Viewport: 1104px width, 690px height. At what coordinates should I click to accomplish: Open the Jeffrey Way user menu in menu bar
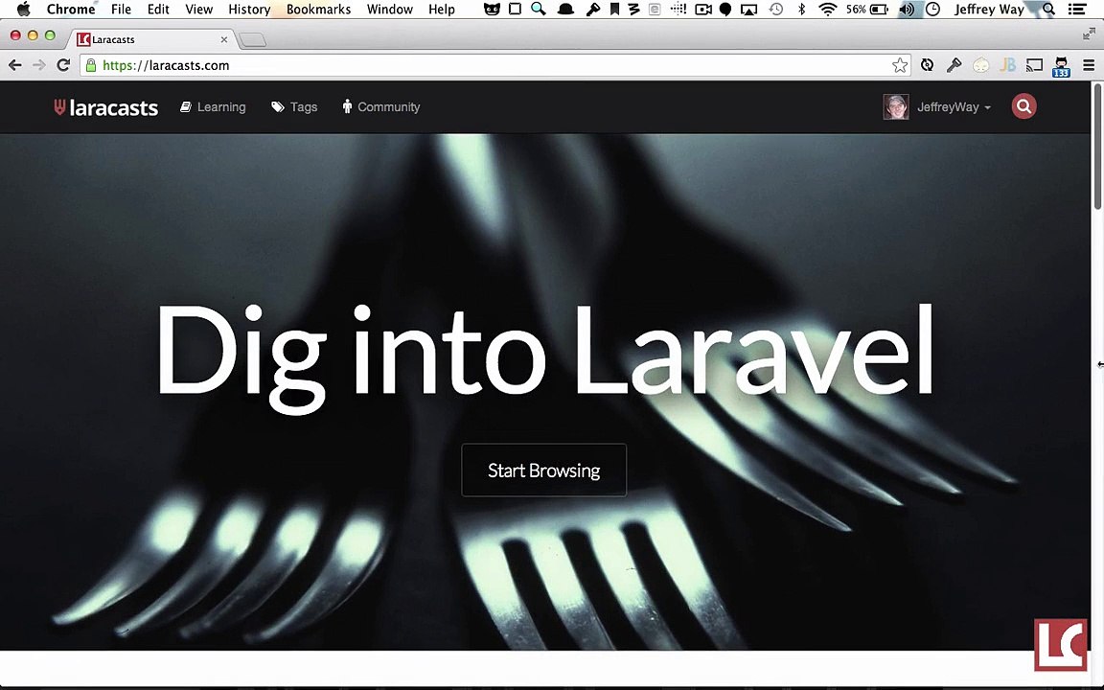tap(989, 10)
